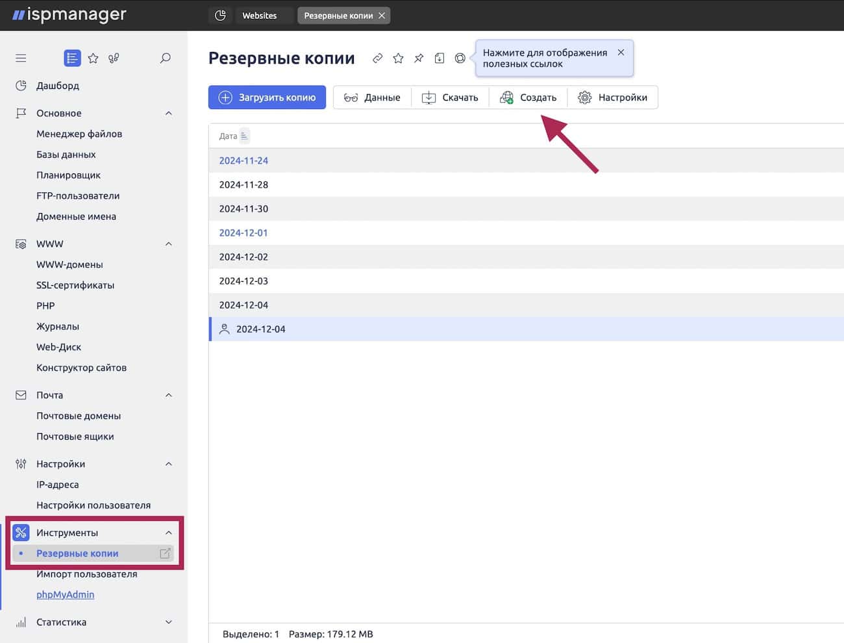This screenshot has height=643, width=844.
Task: Collapse the Настройки section
Action: pyautogui.click(x=169, y=464)
